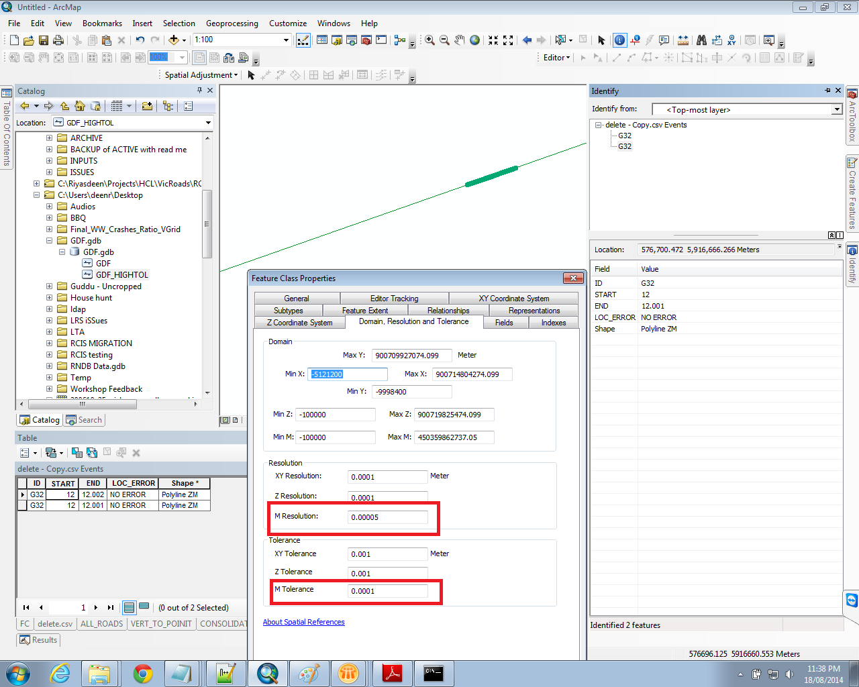Open About Spatial References link

click(303, 622)
